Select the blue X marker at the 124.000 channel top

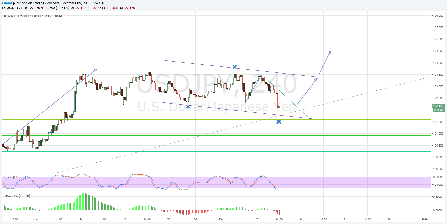click(x=235, y=67)
